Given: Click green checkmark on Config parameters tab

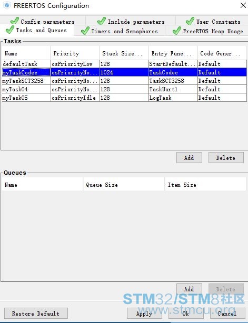Looking at the screenshot, I should click(x=14, y=21).
